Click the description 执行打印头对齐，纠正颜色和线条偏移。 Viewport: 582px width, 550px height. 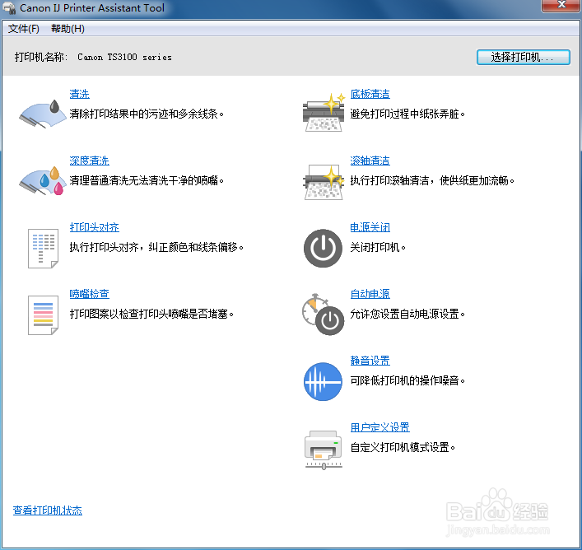click(156, 247)
